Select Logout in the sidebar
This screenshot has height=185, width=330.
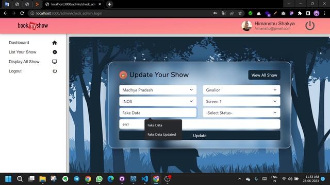[15, 71]
